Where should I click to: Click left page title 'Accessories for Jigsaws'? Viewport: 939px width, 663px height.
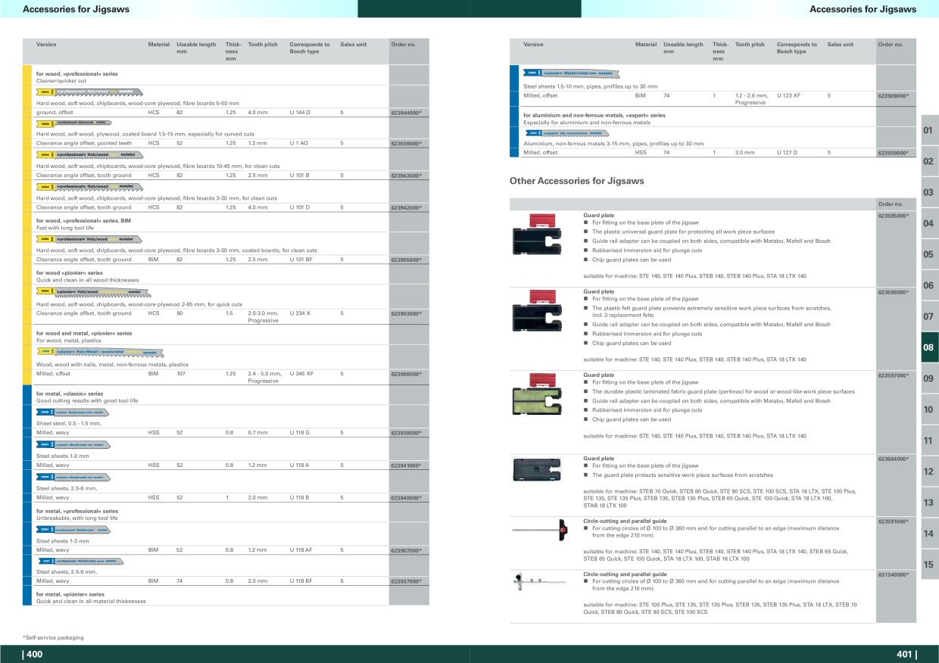pyautogui.click(x=76, y=9)
